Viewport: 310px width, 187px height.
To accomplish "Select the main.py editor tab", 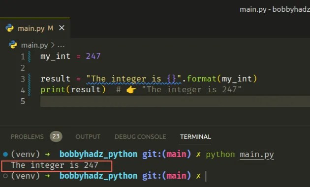I will (x=35, y=28).
